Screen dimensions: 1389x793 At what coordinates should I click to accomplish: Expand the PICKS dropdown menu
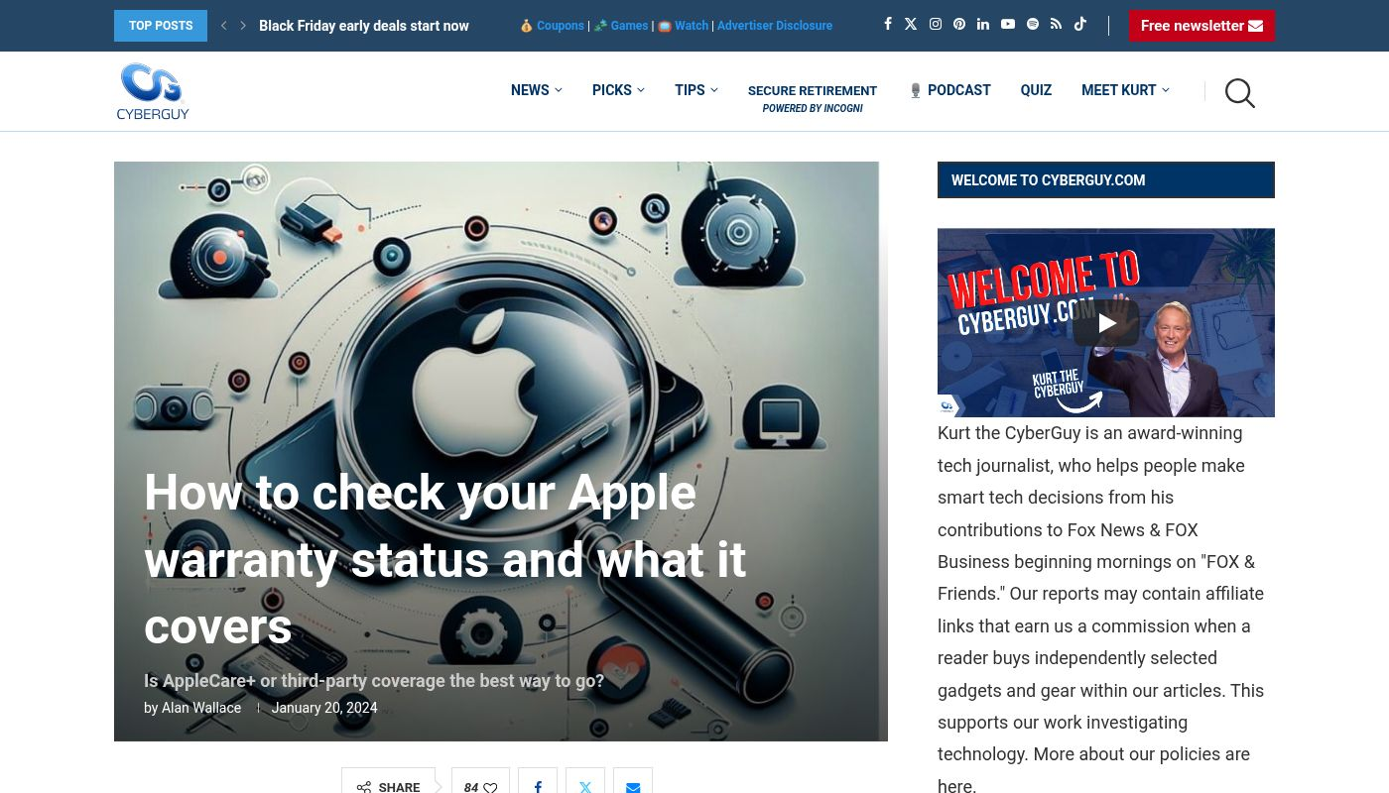[x=617, y=90]
